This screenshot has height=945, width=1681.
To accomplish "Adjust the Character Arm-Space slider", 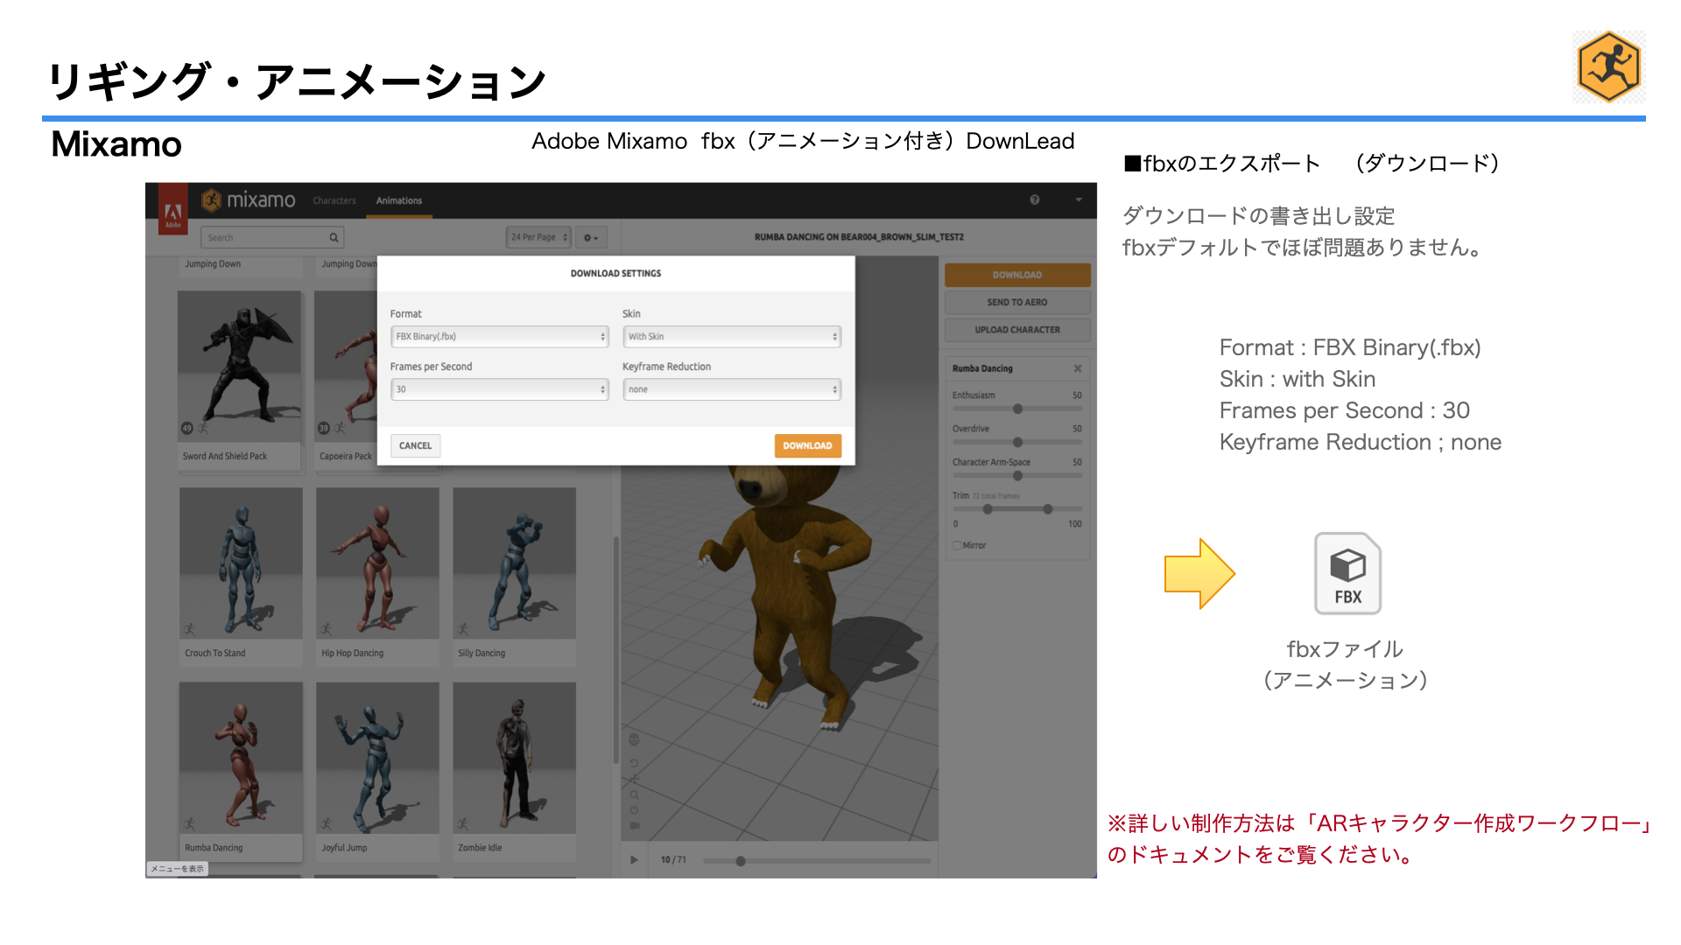I will [1017, 476].
